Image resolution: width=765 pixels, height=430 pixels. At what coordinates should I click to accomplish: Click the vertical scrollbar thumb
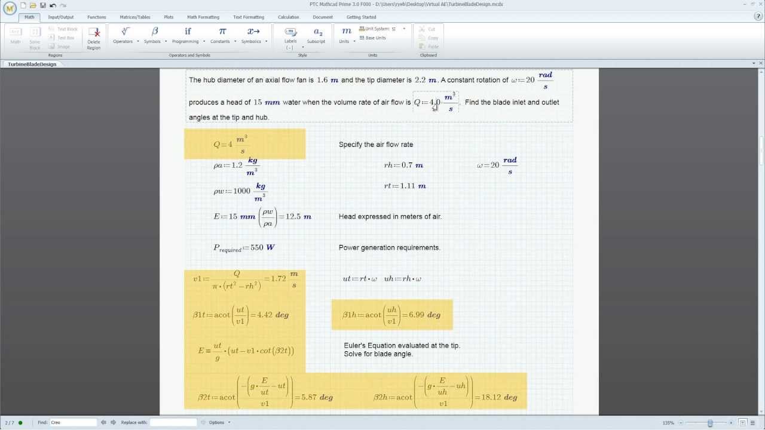tap(761, 150)
